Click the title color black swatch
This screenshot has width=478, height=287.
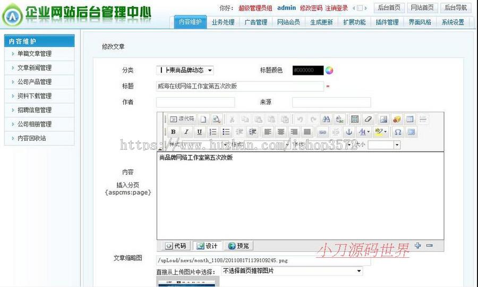308,70
